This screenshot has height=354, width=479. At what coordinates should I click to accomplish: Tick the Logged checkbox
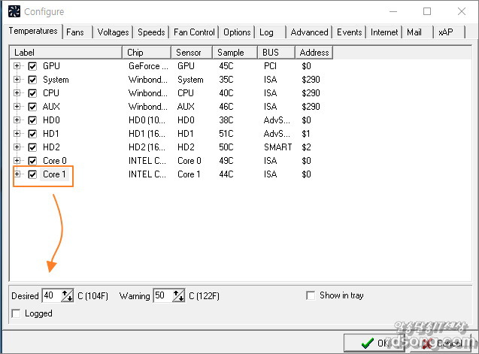17,313
